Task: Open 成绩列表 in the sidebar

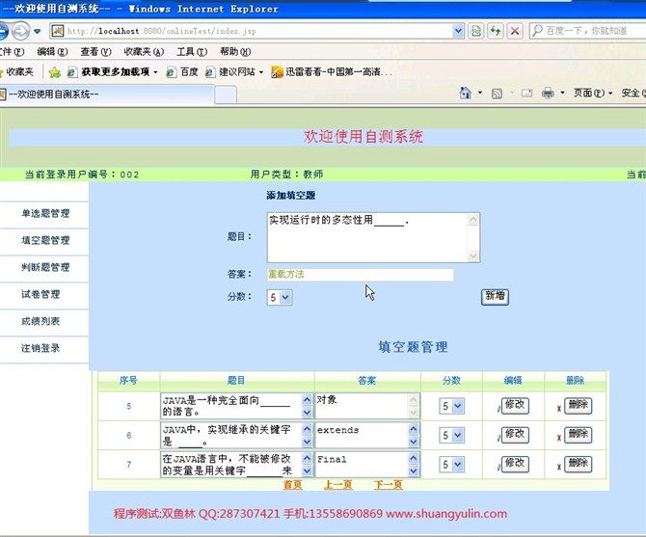Action: coord(40,321)
